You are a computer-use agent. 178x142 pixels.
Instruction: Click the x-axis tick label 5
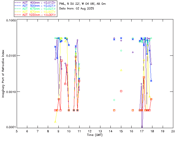coord(17,131)
